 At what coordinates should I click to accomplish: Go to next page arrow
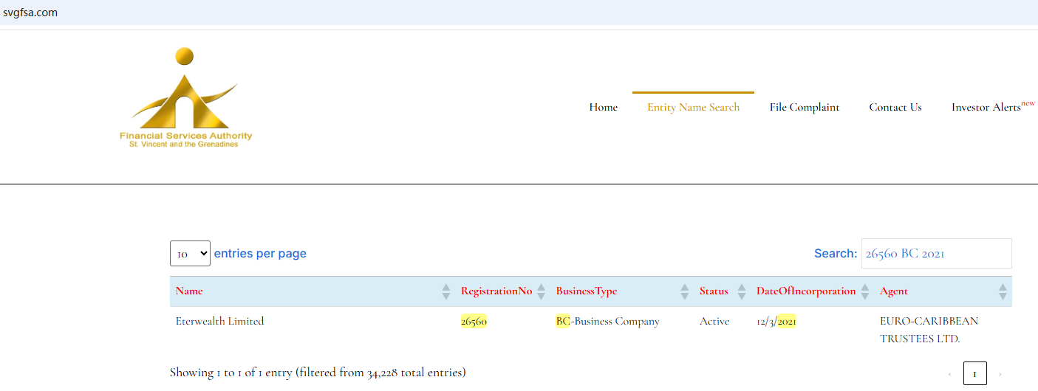click(1000, 374)
